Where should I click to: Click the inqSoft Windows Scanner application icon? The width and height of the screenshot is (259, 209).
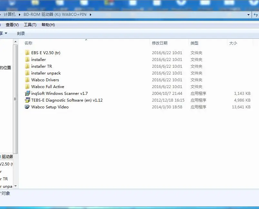[x=27, y=93]
